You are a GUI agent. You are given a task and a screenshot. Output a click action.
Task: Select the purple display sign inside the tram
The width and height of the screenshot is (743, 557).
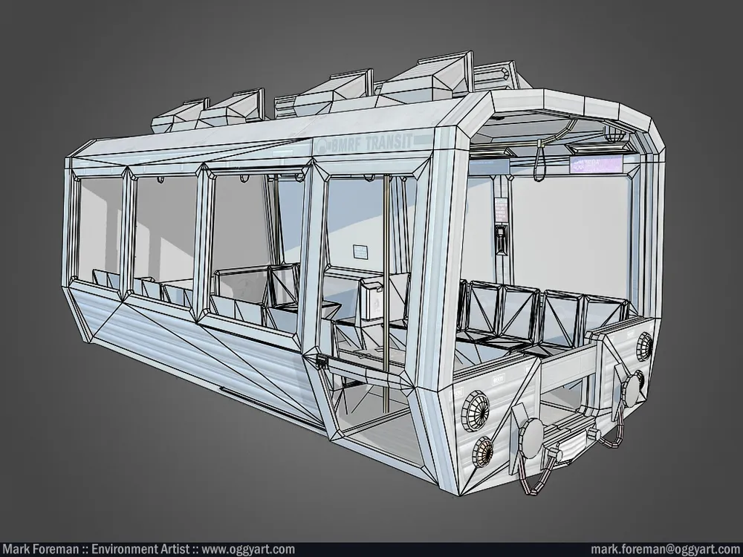[596, 164]
